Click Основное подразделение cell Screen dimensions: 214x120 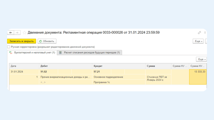pos(119,77)
